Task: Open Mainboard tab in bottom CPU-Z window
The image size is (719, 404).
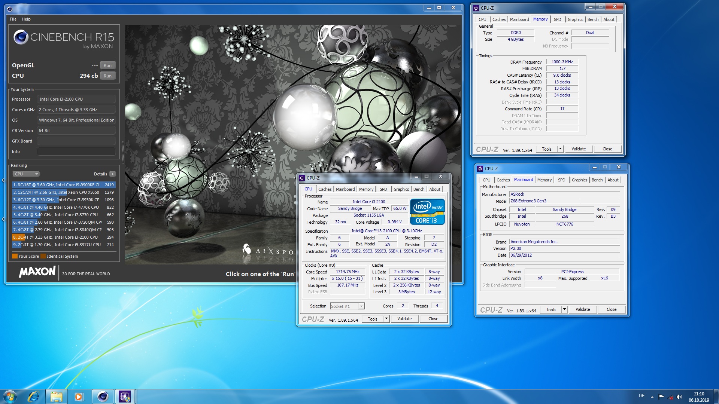Action: click(x=345, y=189)
